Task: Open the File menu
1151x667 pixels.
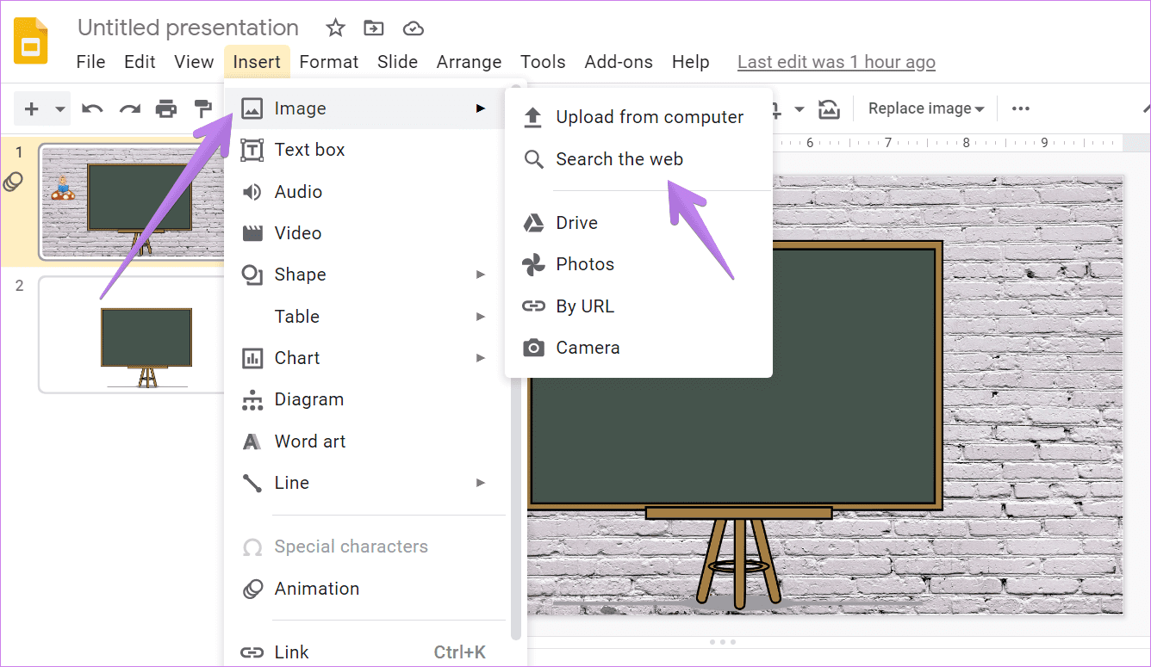Action: point(90,62)
